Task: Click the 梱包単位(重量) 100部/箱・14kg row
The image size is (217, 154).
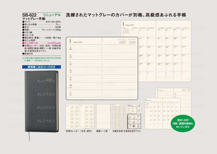Action: point(42,38)
